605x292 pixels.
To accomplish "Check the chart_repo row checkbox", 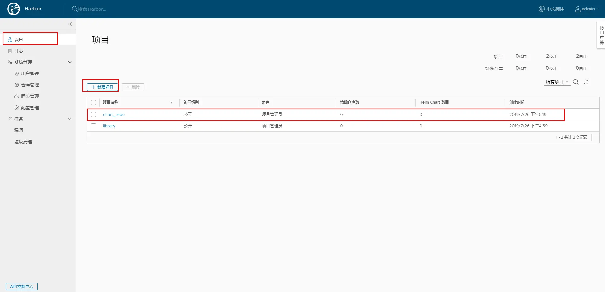I will tap(94, 115).
